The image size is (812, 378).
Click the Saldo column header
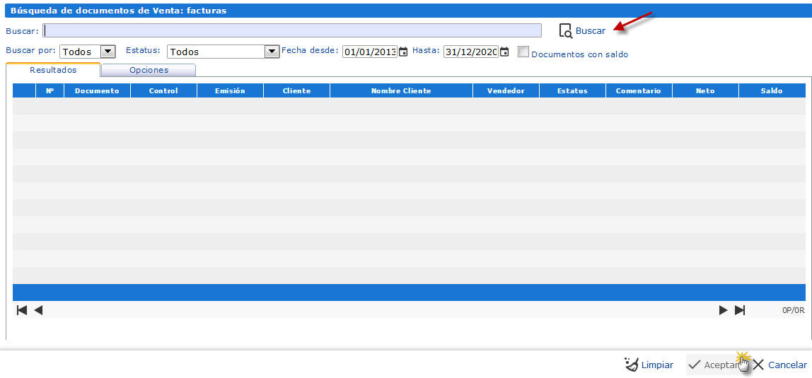click(x=772, y=90)
